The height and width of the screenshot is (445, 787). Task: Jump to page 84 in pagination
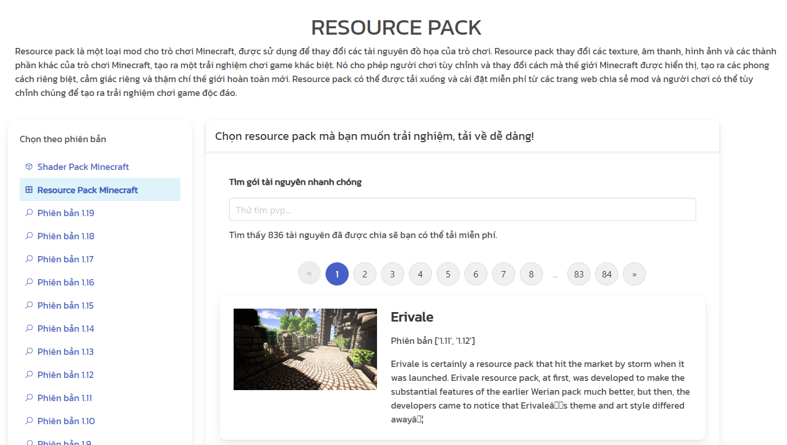coord(606,273)
